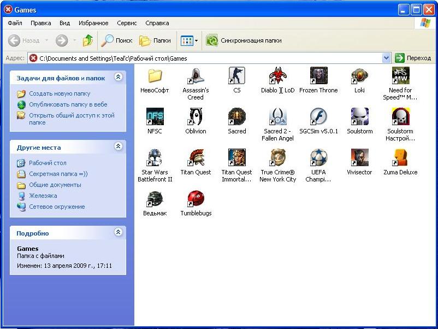
Task: Expand the address bar dropdown arrow
Action: tap(387, 58)
